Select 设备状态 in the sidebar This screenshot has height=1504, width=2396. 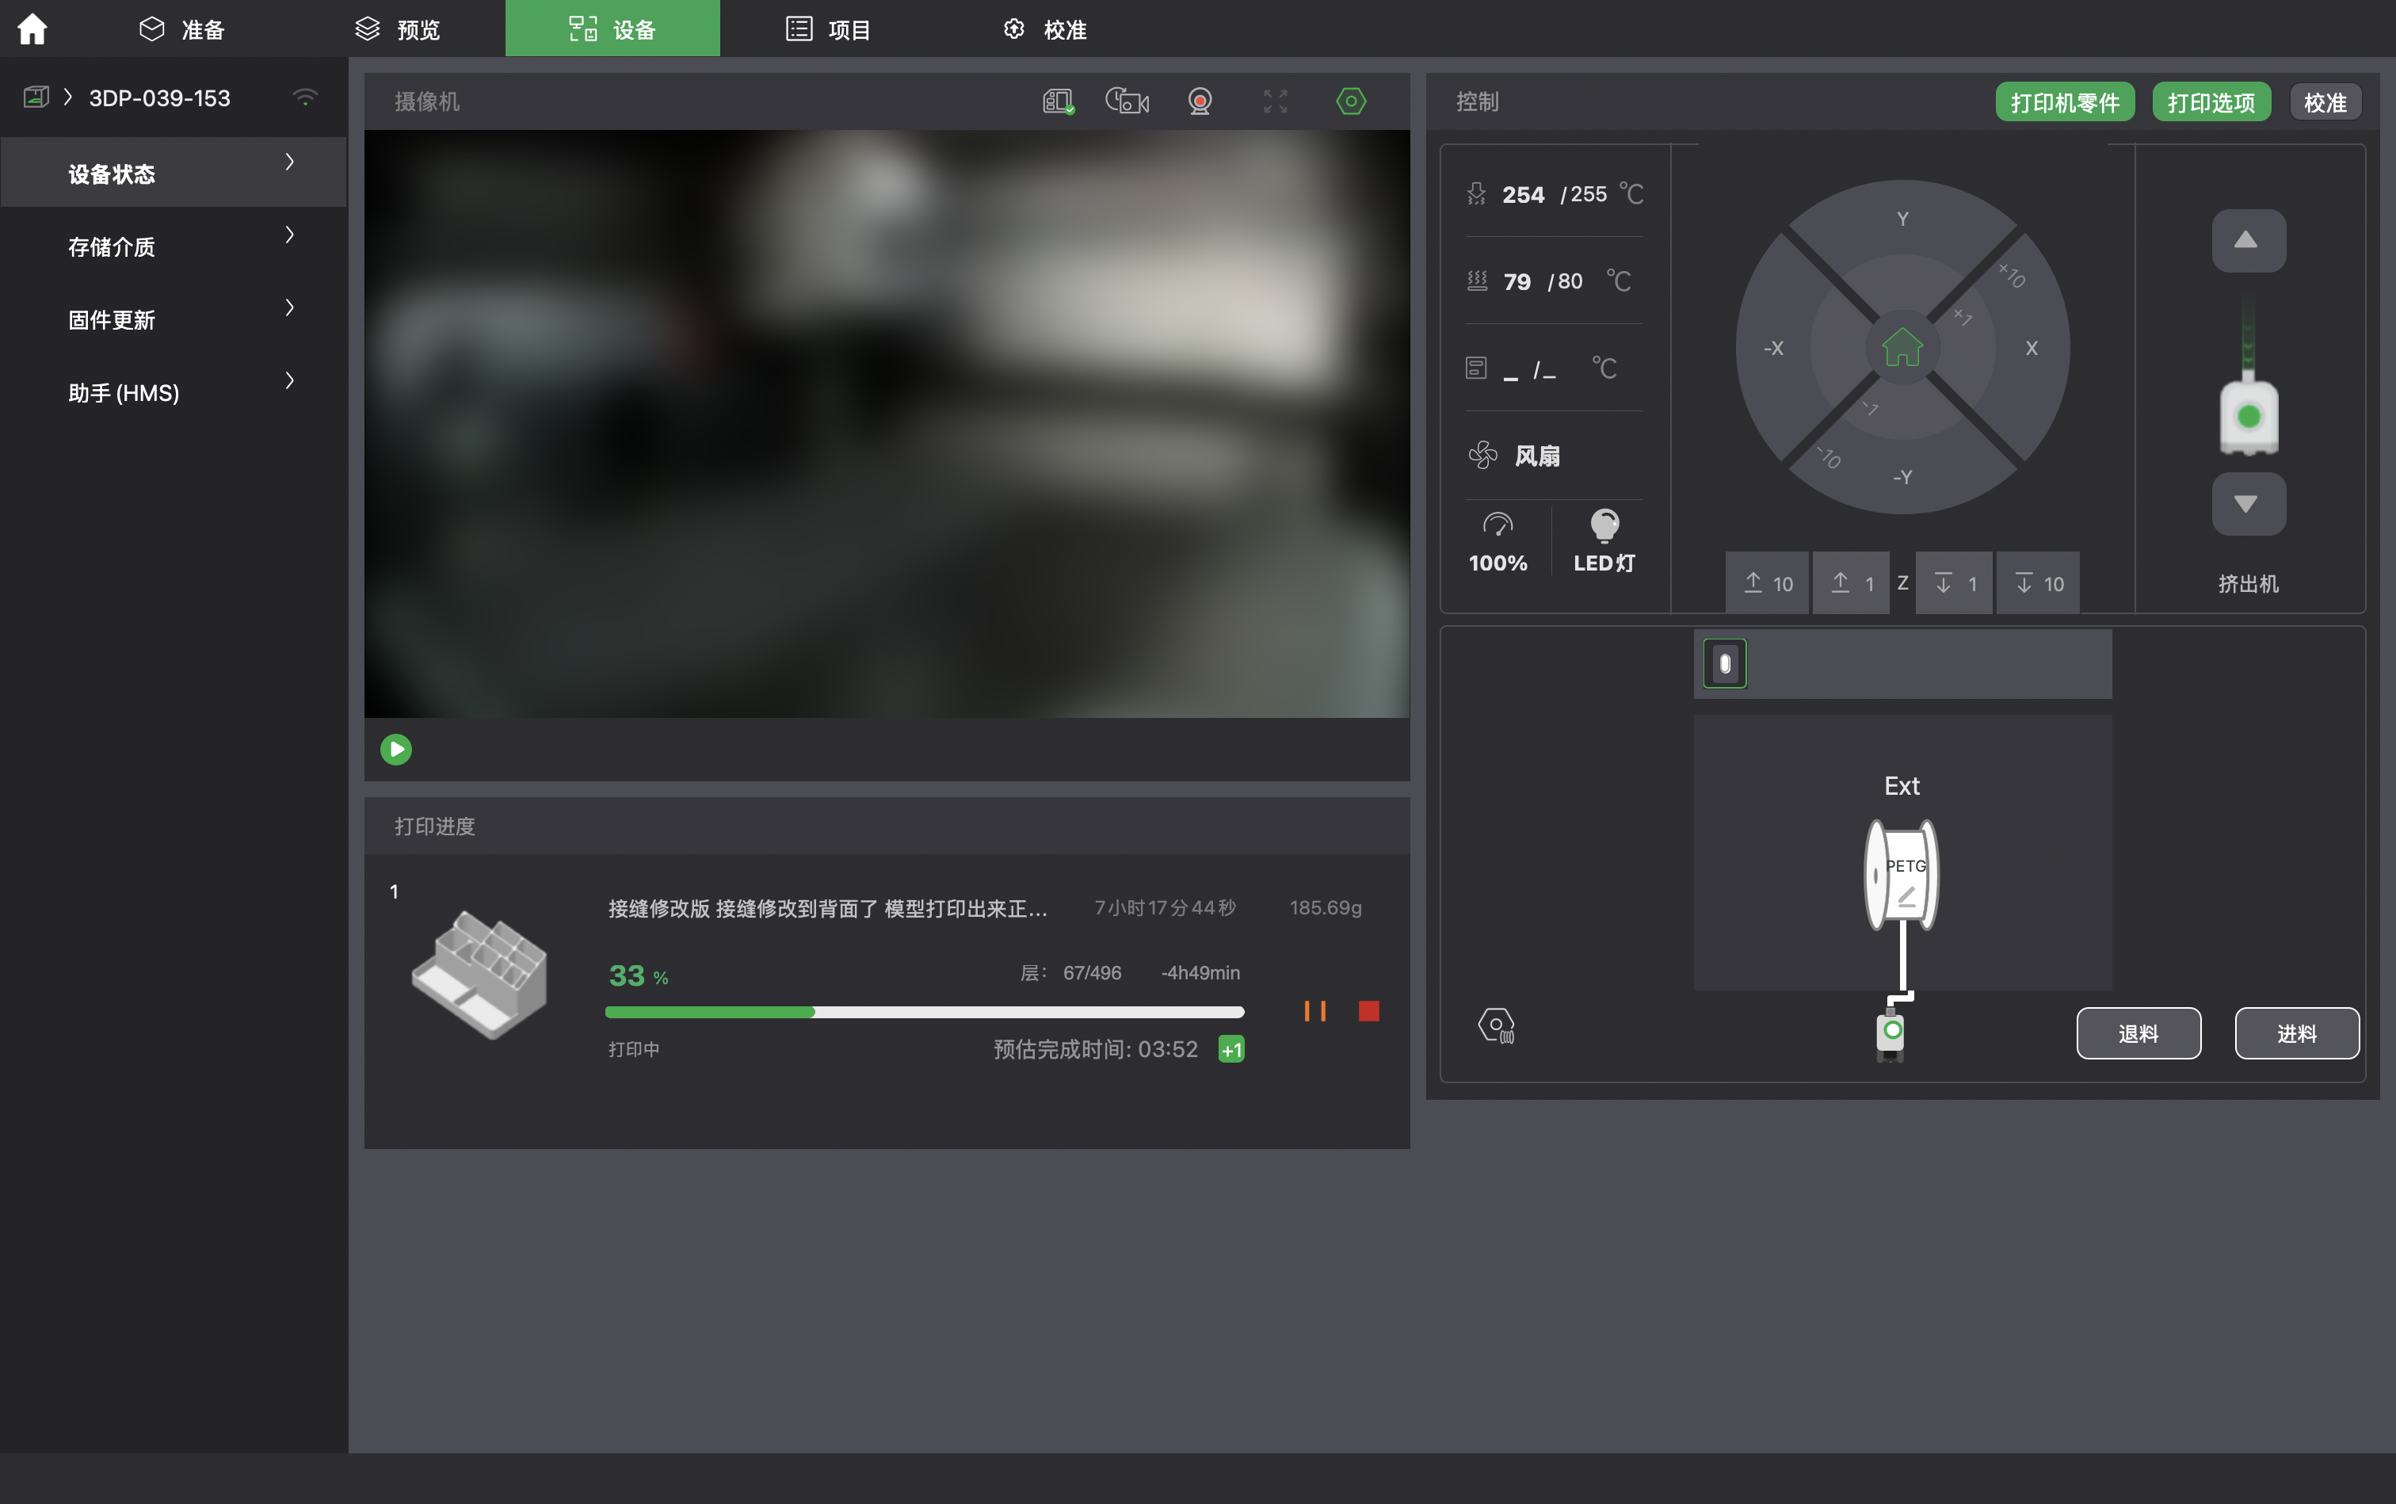173,173
